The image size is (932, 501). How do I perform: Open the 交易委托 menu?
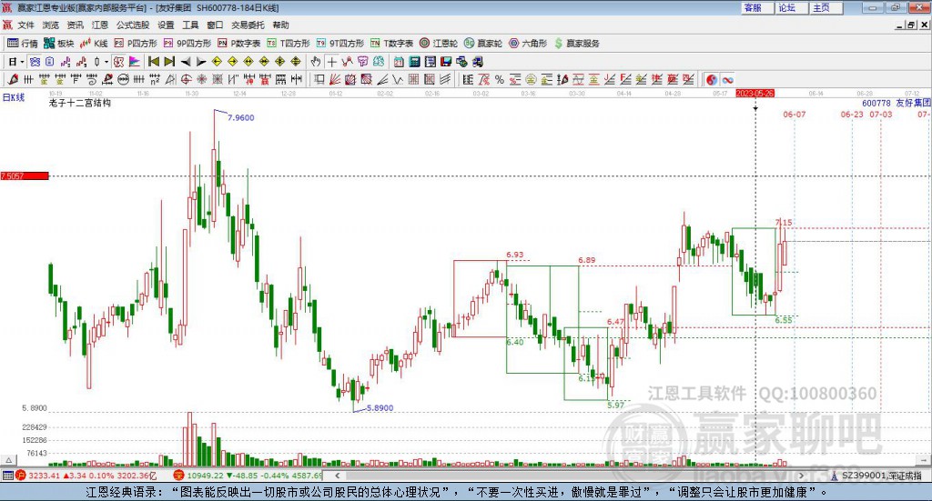(x=248, y=25)
